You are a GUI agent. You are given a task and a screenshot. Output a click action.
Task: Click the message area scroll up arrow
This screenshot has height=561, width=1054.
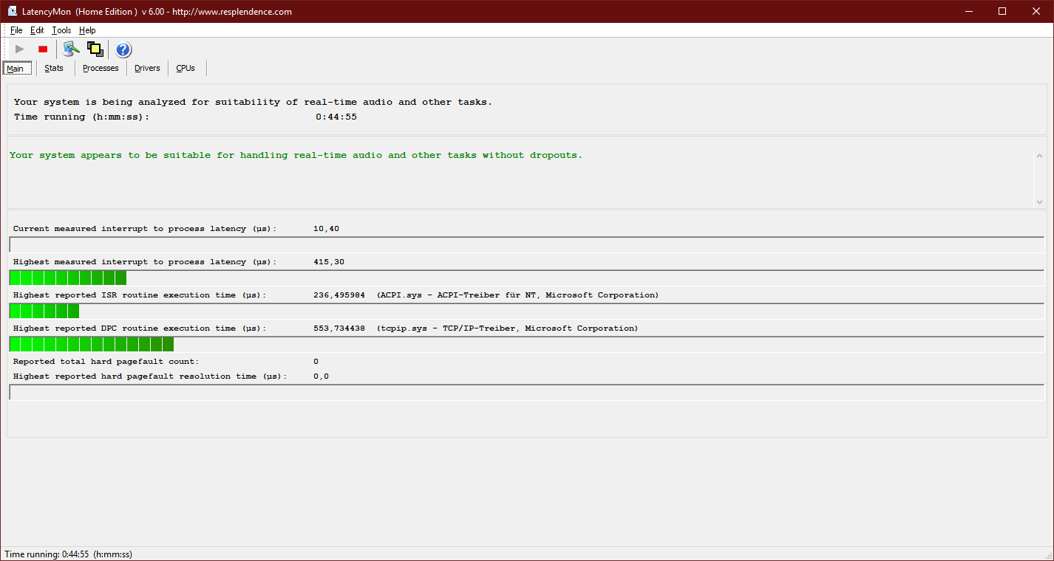[x=1040, y=156]
